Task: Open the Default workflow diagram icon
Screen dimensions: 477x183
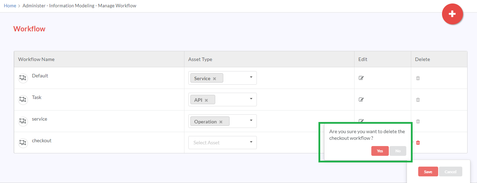Action: (x=23, y=78)
